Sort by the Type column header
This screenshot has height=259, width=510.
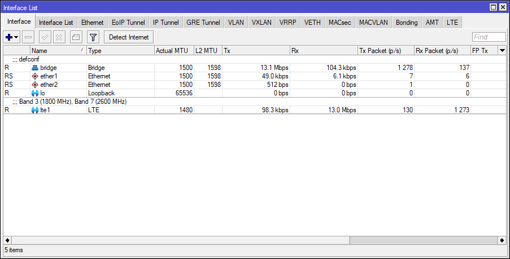coord(120,51)
